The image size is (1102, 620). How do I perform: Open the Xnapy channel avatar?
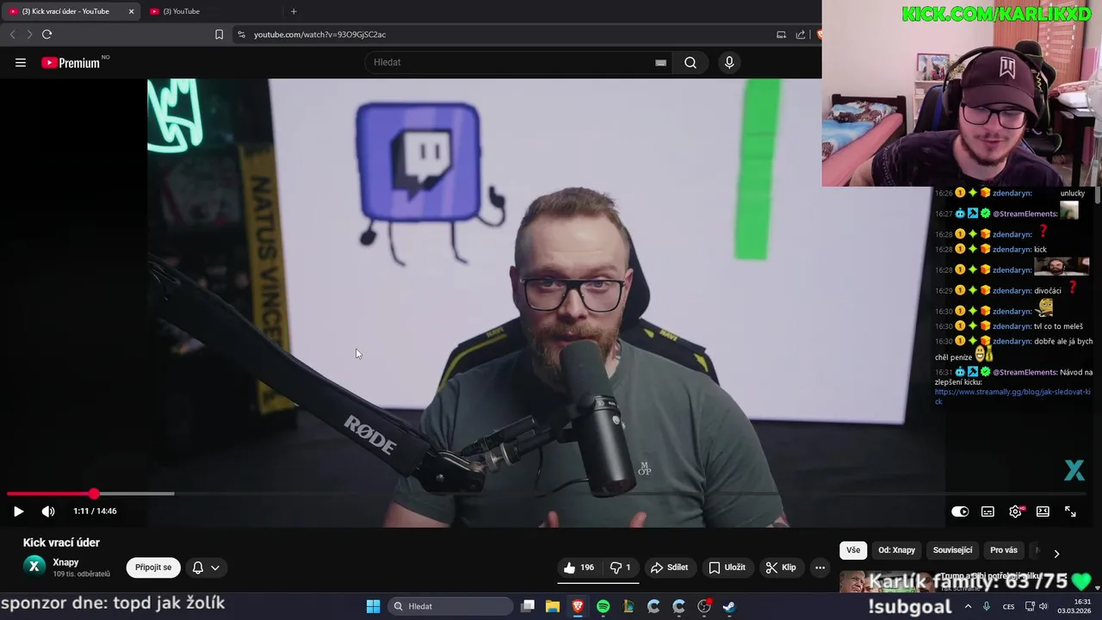tap(34, 566)
